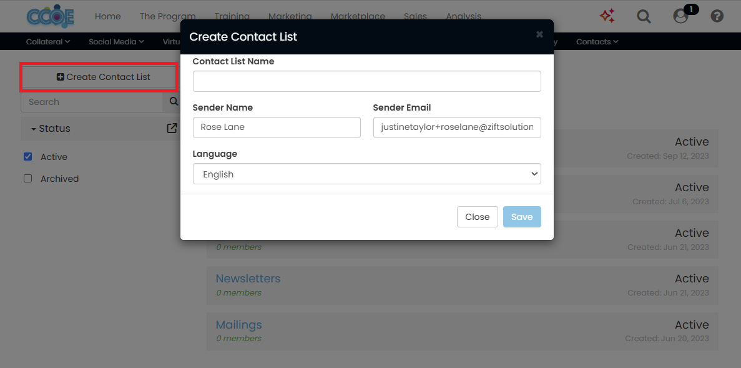Image resolution: width=741 pixels, height=368 pixels.
Task: Click the help question mark icon
Action: tap(717, 16)
